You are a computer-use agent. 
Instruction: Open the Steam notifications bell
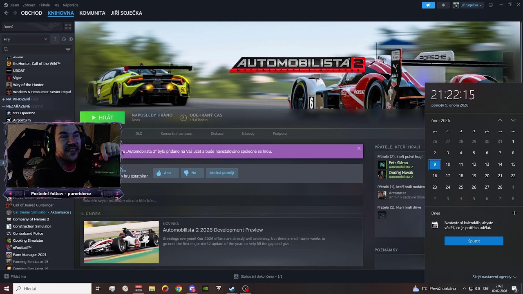443,5
